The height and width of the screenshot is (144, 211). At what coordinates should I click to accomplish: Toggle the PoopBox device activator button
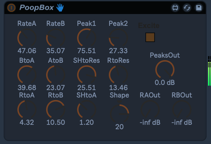tap(11, 8)
